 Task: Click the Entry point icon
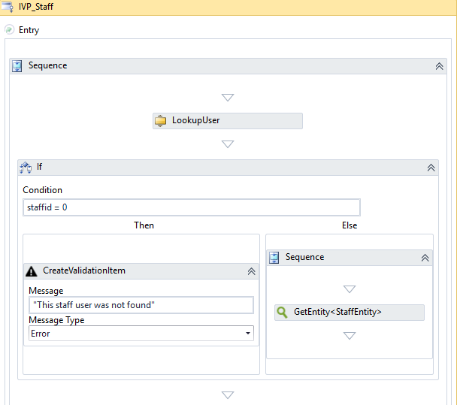[9, 30]
